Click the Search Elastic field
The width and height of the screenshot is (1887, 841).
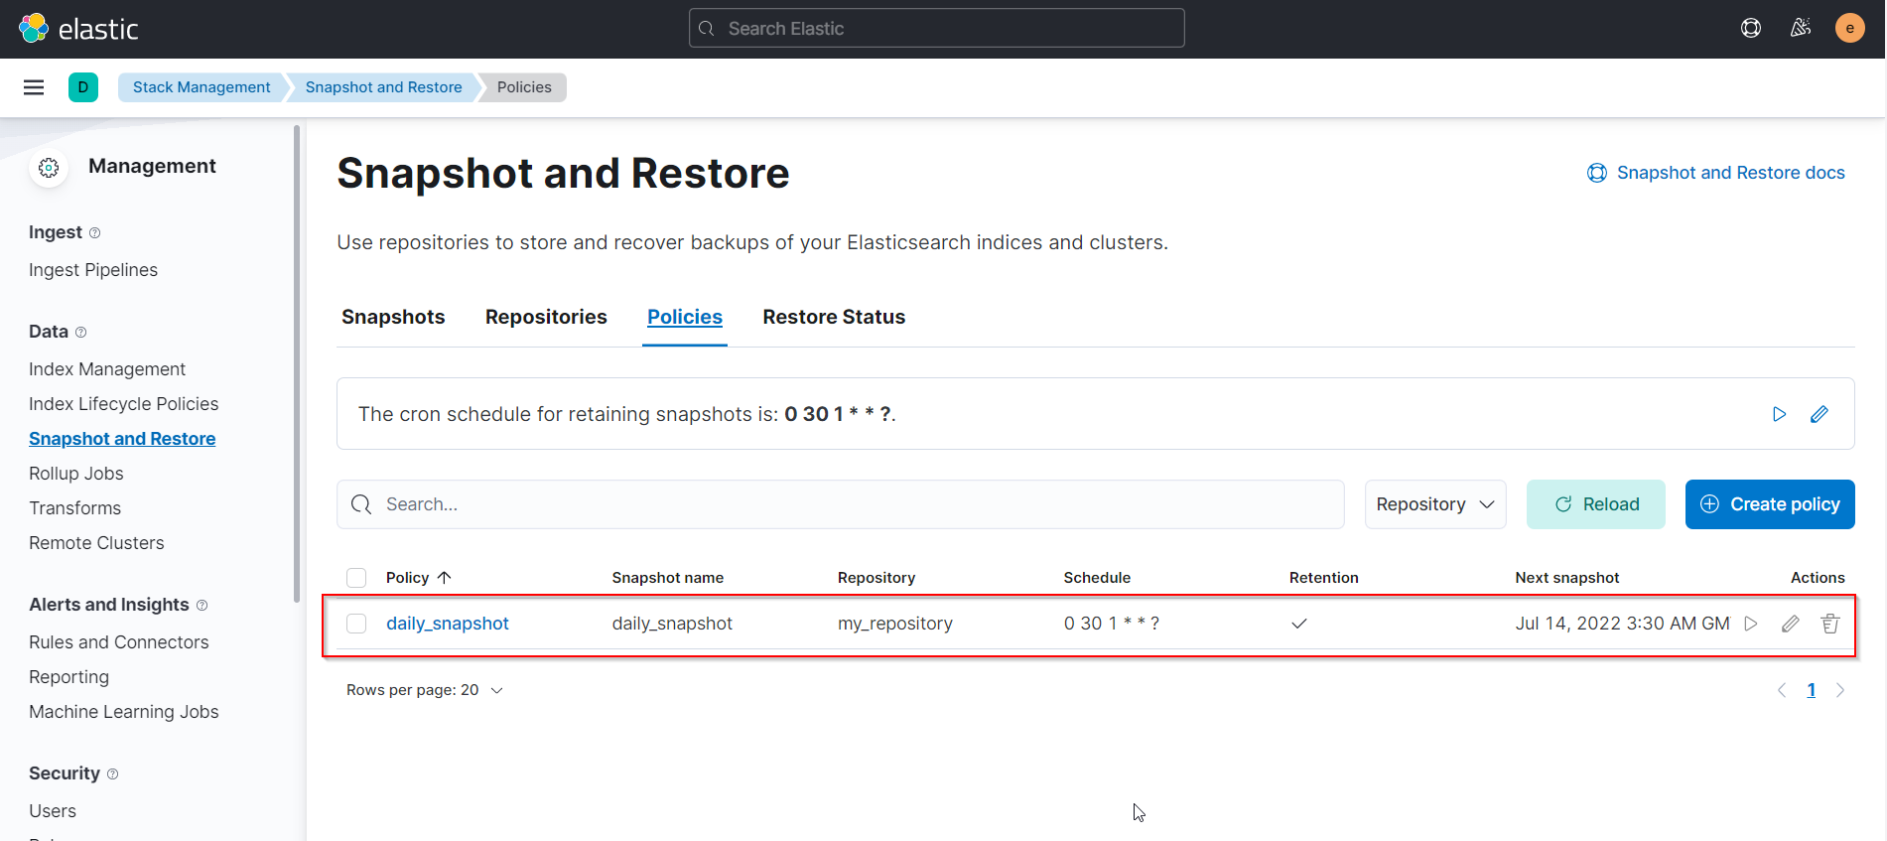click(937, 28)
